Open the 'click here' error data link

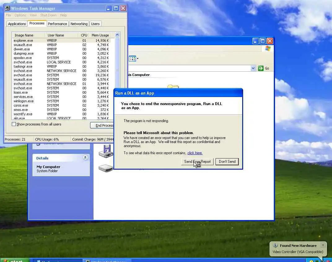pyautogui.click(x=195, y=153)
